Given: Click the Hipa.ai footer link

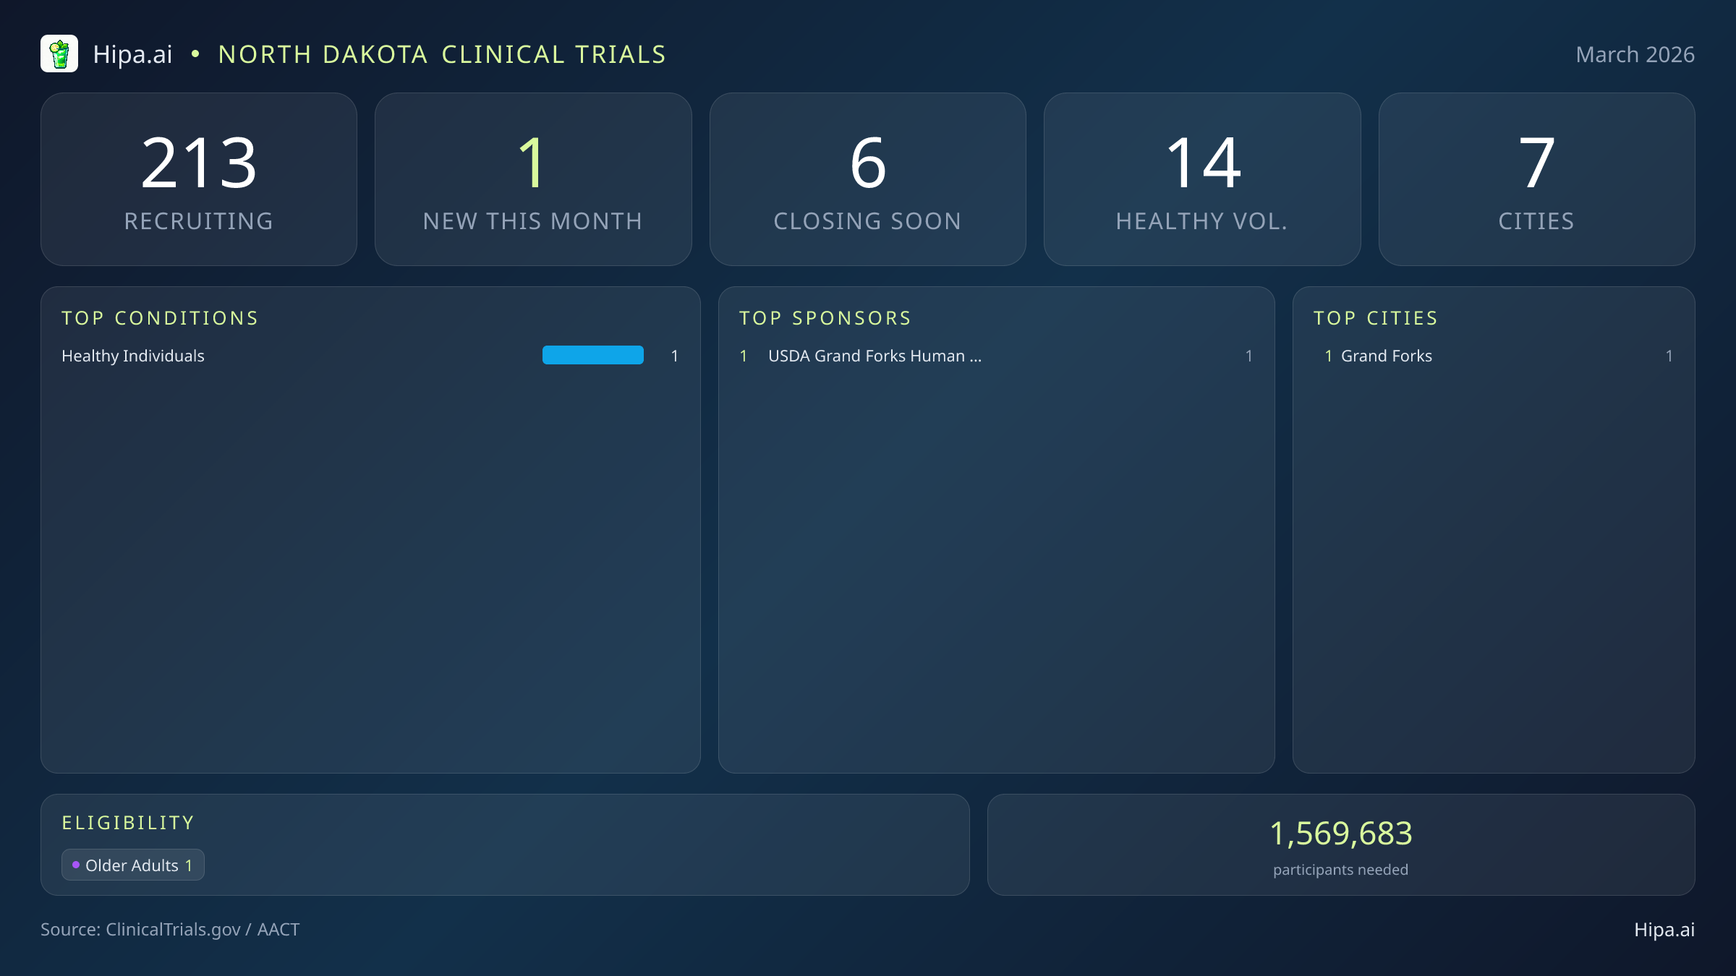Looking at the screenshot, I should 1665,930.
